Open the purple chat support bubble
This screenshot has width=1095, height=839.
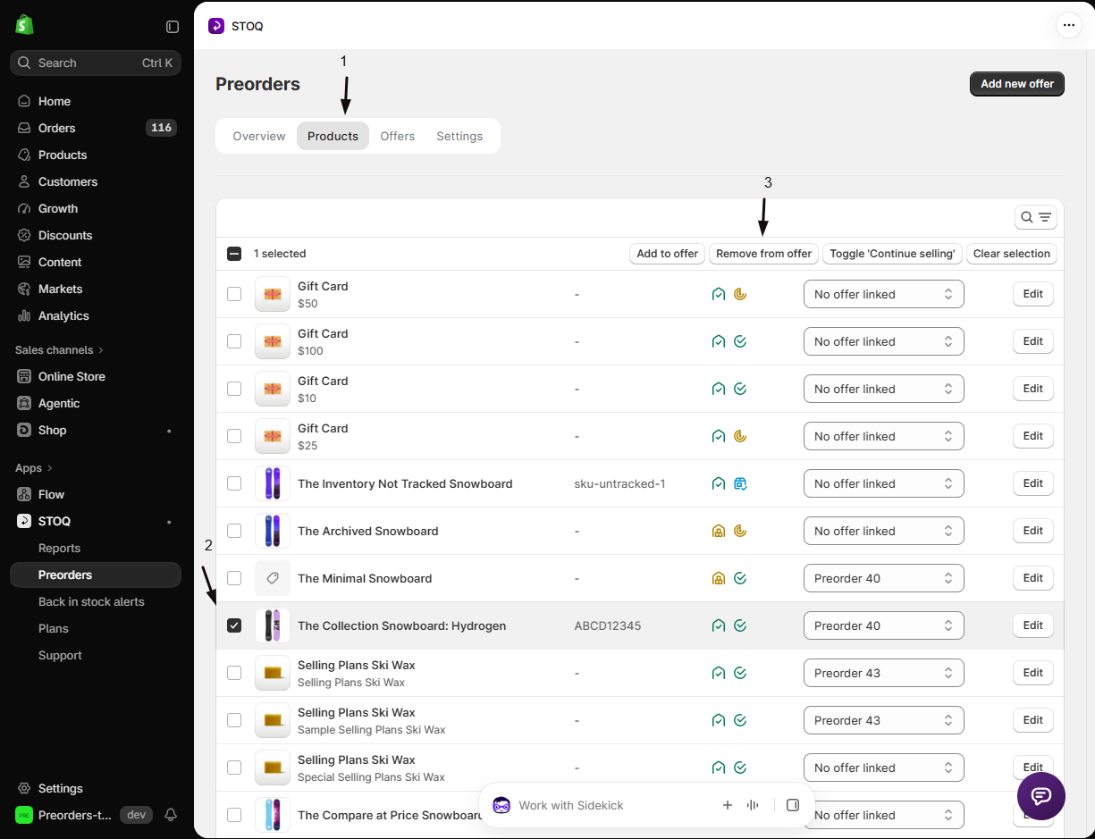click(x=1041, y=795)
